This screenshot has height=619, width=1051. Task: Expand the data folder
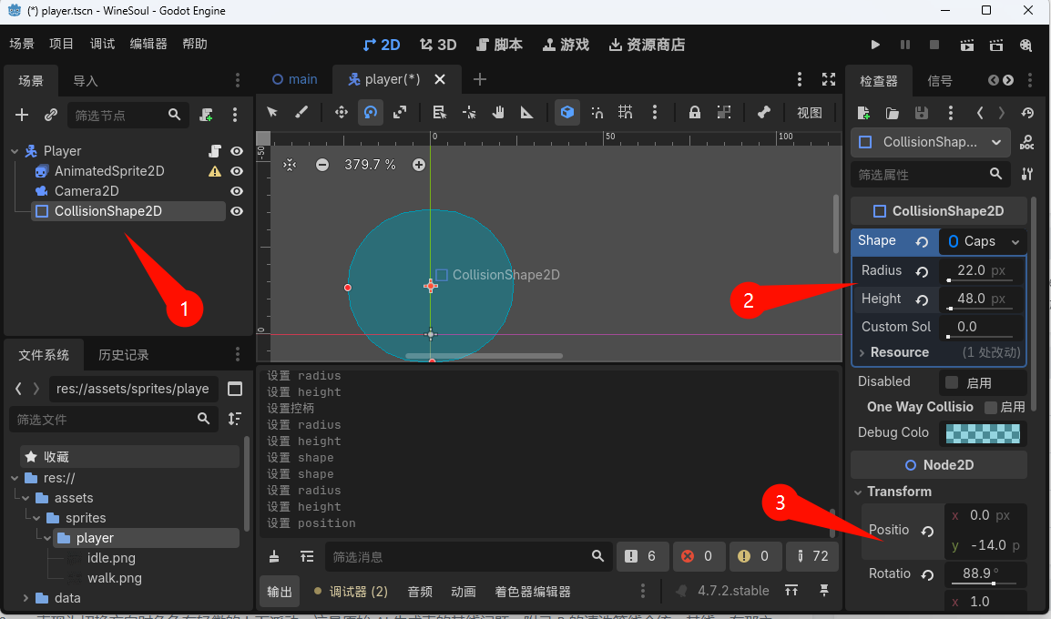coord(26,597)
